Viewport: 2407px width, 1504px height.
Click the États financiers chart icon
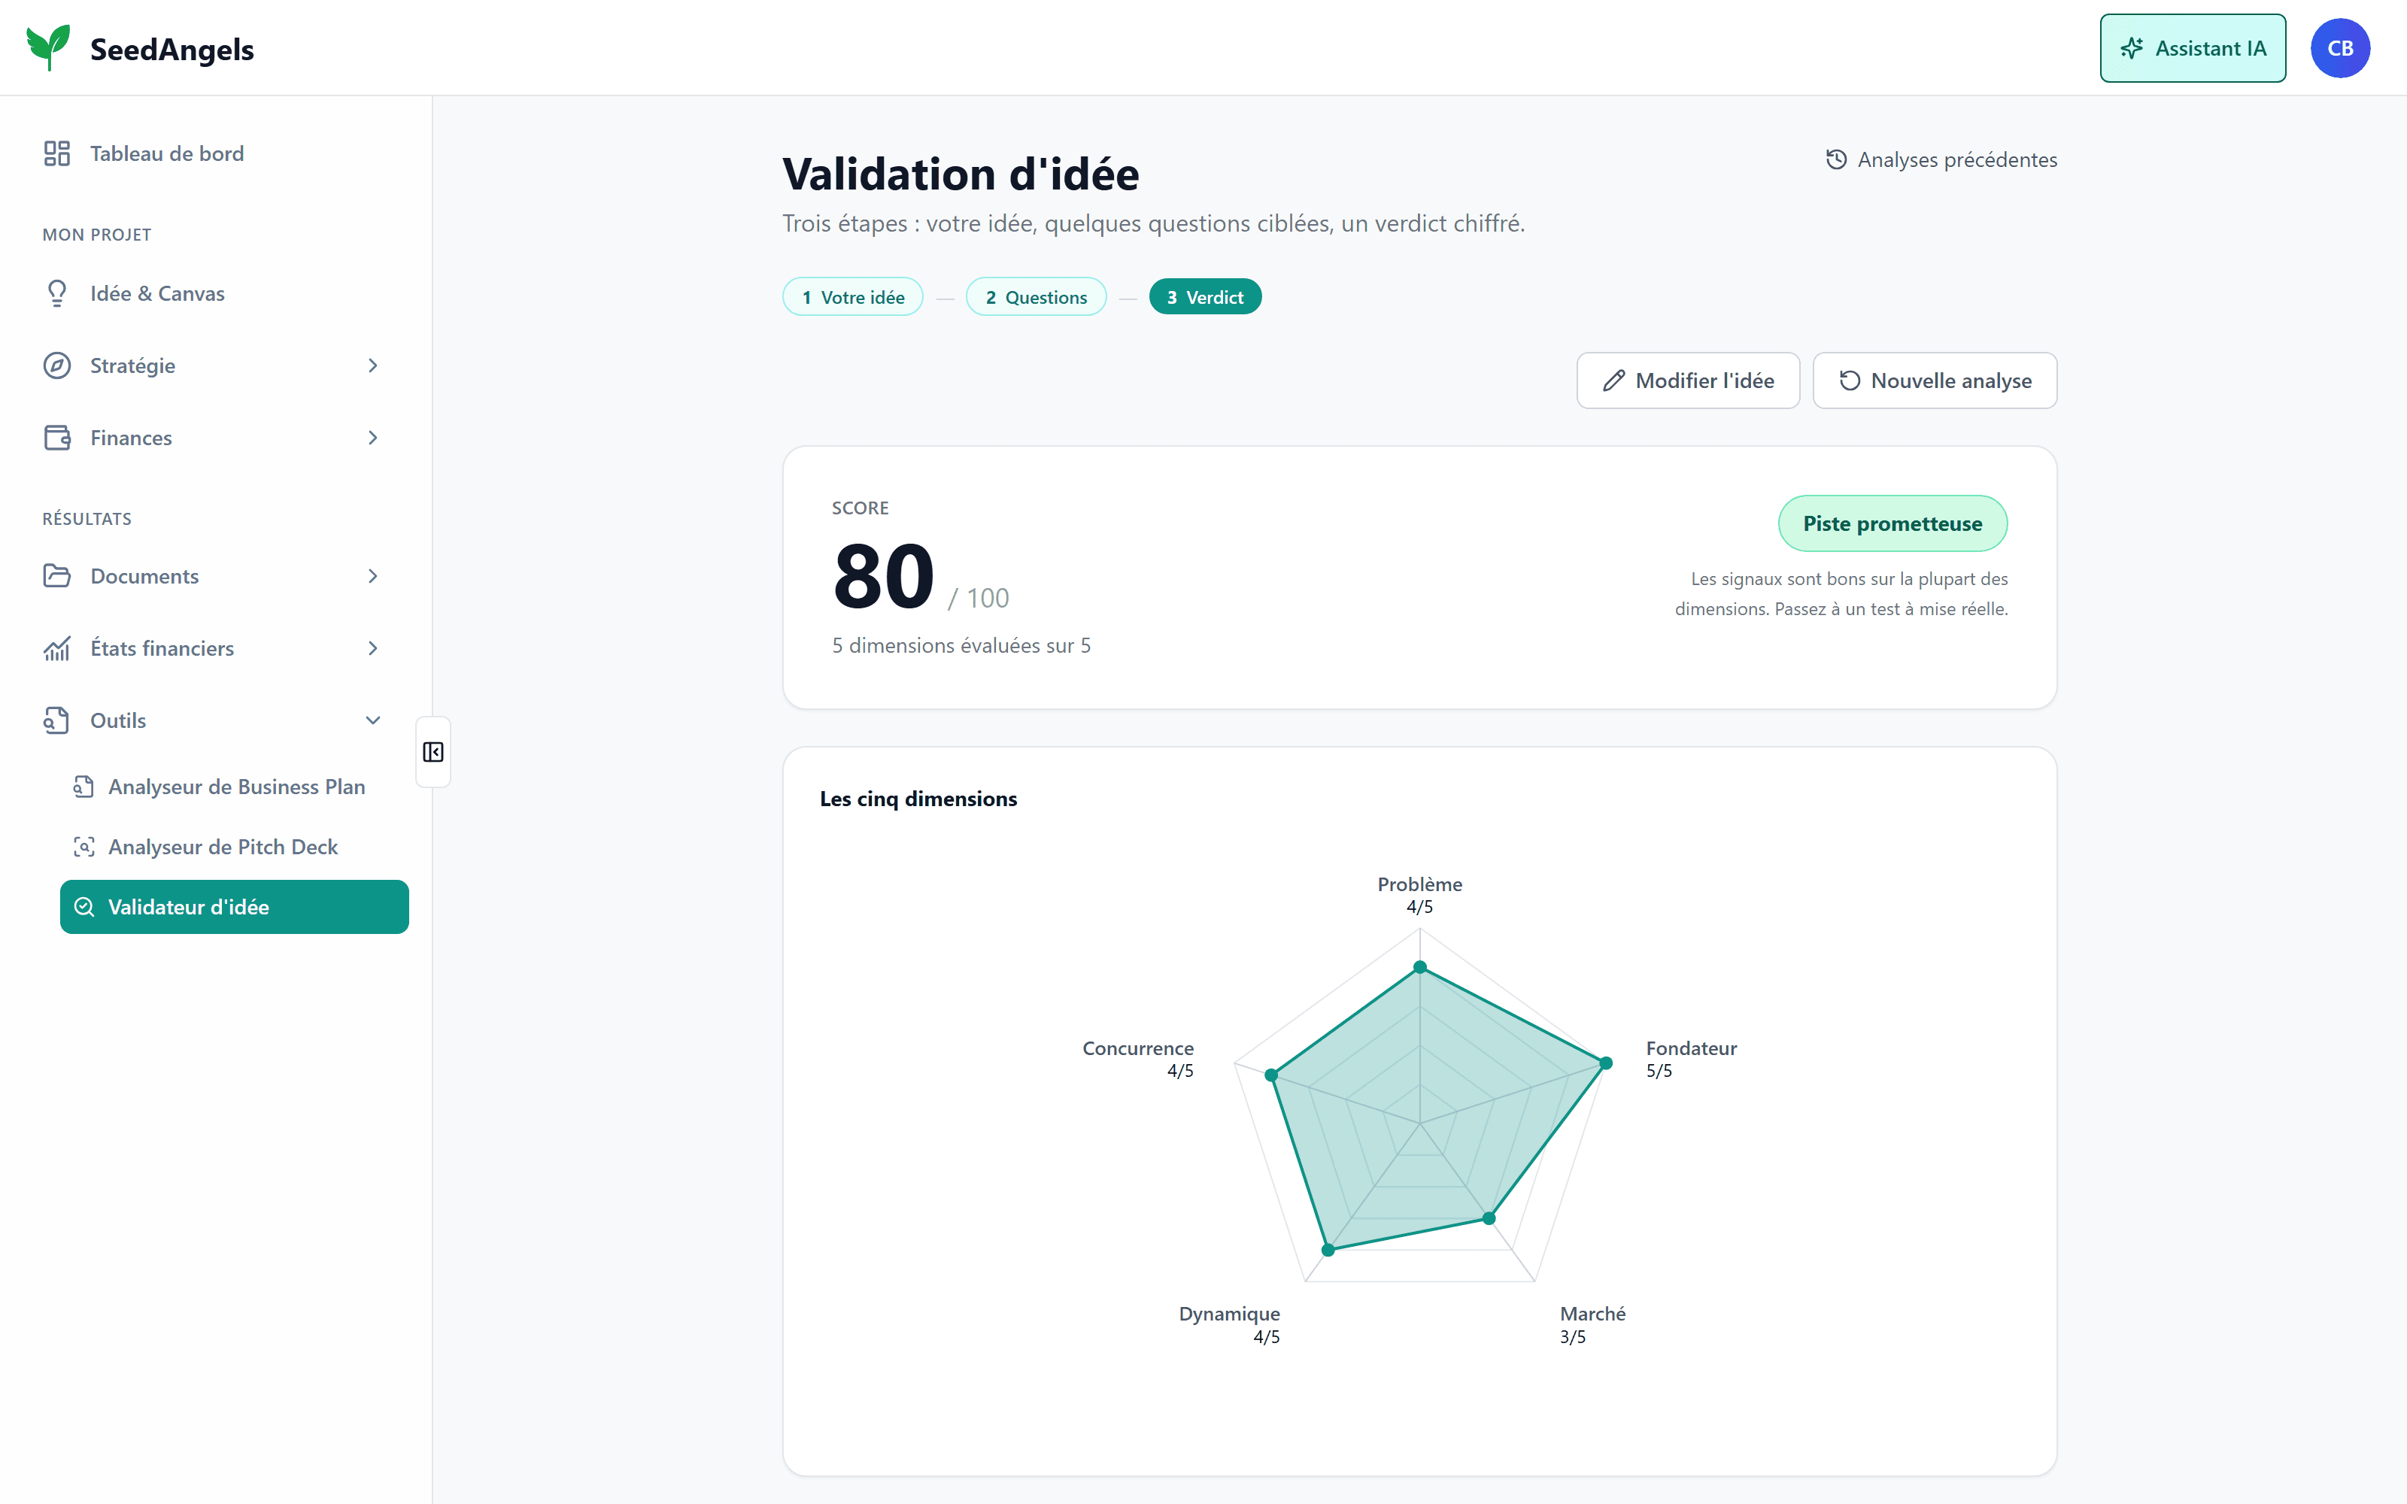(x=56, y=648)
